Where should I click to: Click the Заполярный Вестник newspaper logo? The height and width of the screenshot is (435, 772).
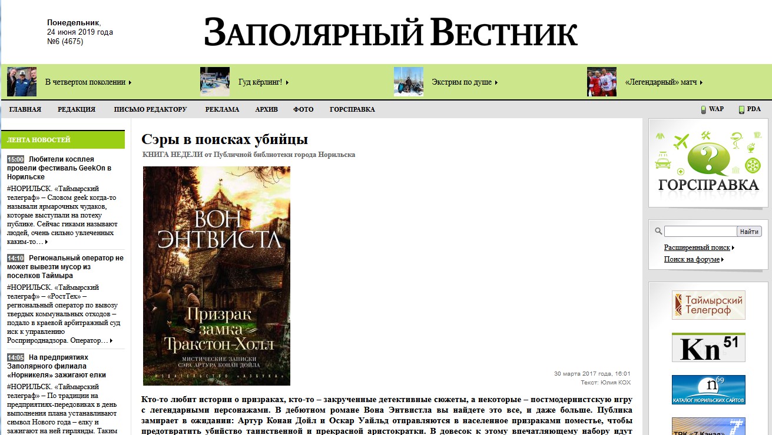[x=391, y=32]
